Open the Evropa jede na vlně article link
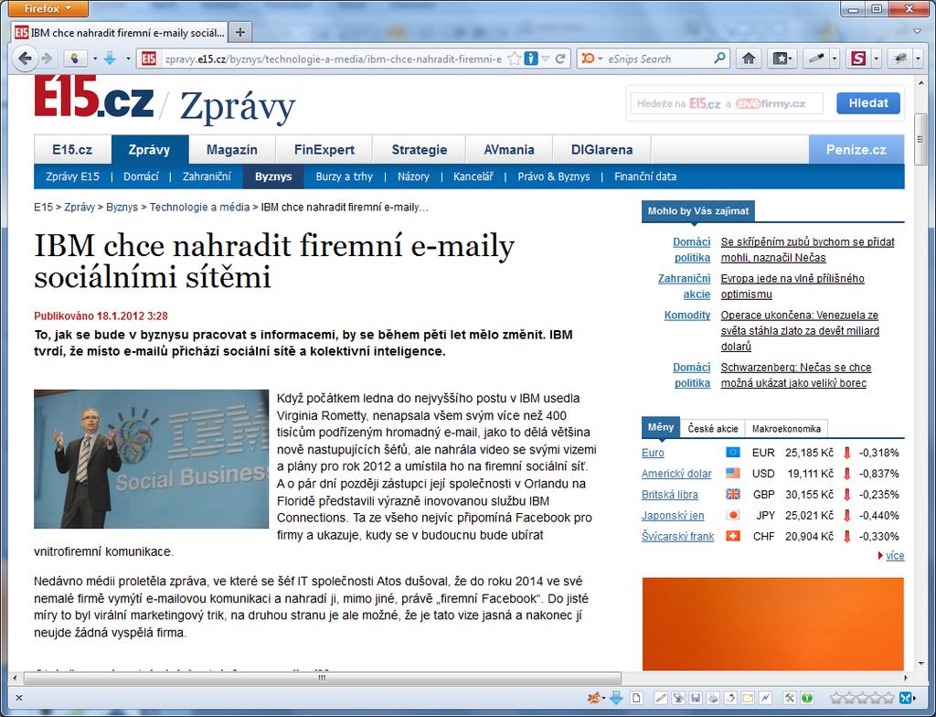 [x=792, y=286]
